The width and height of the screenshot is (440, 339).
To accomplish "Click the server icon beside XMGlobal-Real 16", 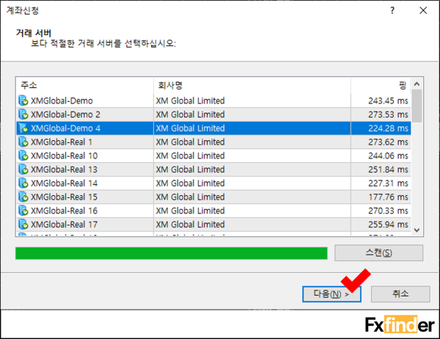I will (23, 211).
